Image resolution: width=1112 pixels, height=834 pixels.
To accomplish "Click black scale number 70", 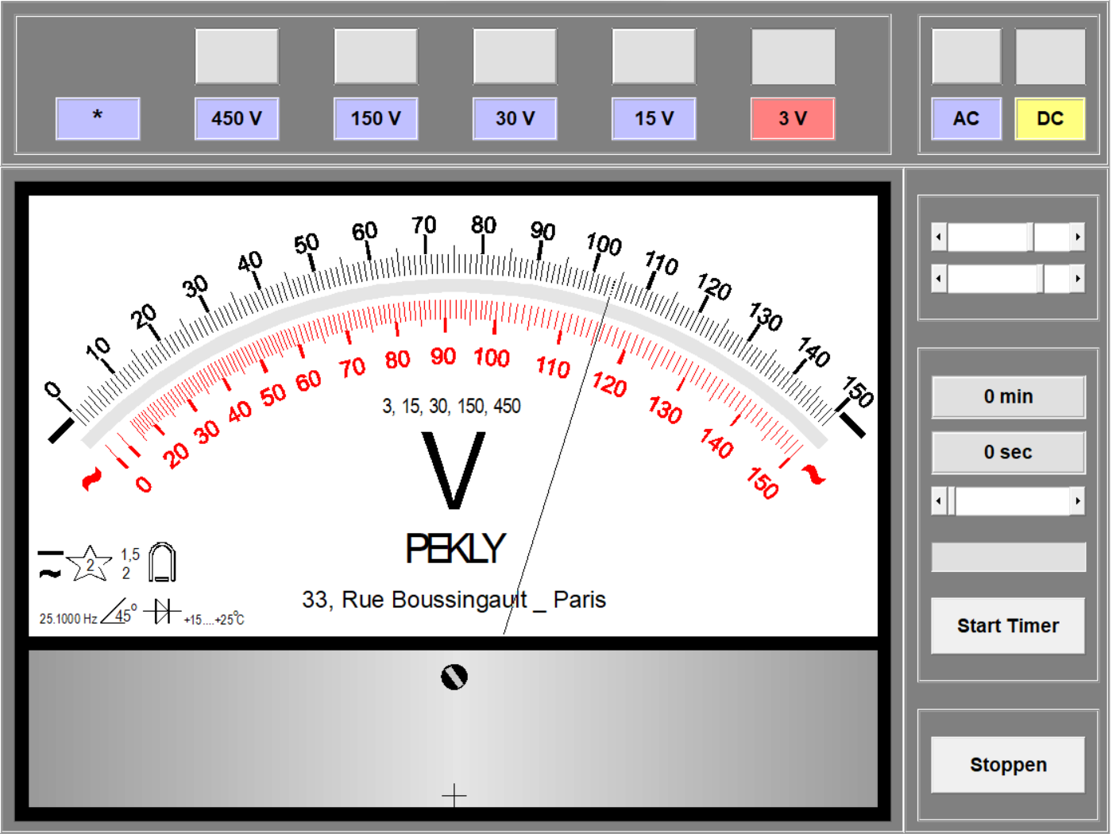I will pos(424,225).
